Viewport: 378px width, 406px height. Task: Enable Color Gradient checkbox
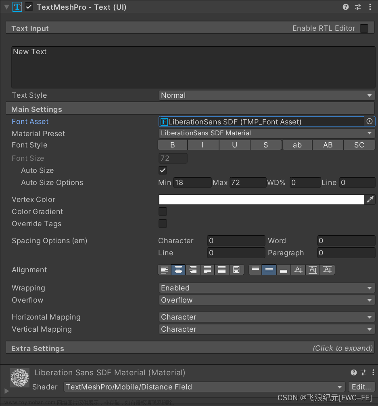click(x=163, y=212)
